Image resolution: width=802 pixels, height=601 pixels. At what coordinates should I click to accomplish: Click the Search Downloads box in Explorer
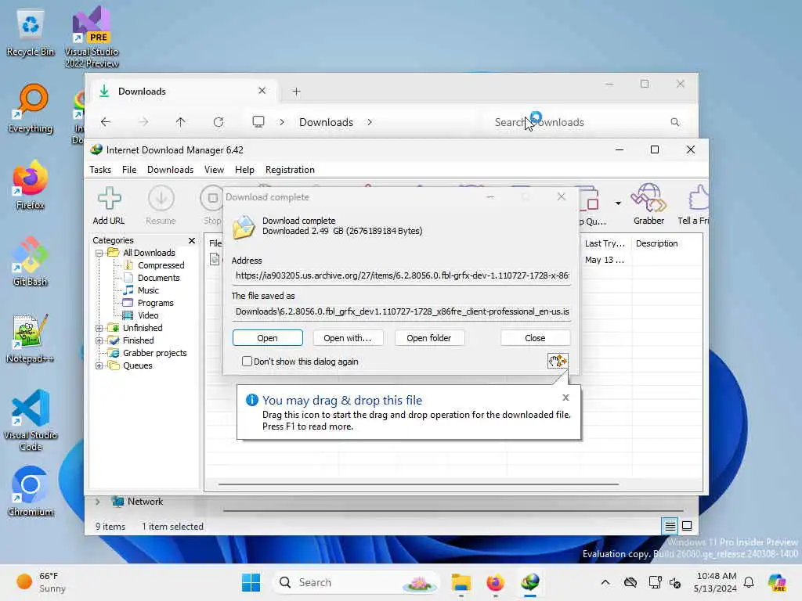point(586,122)
